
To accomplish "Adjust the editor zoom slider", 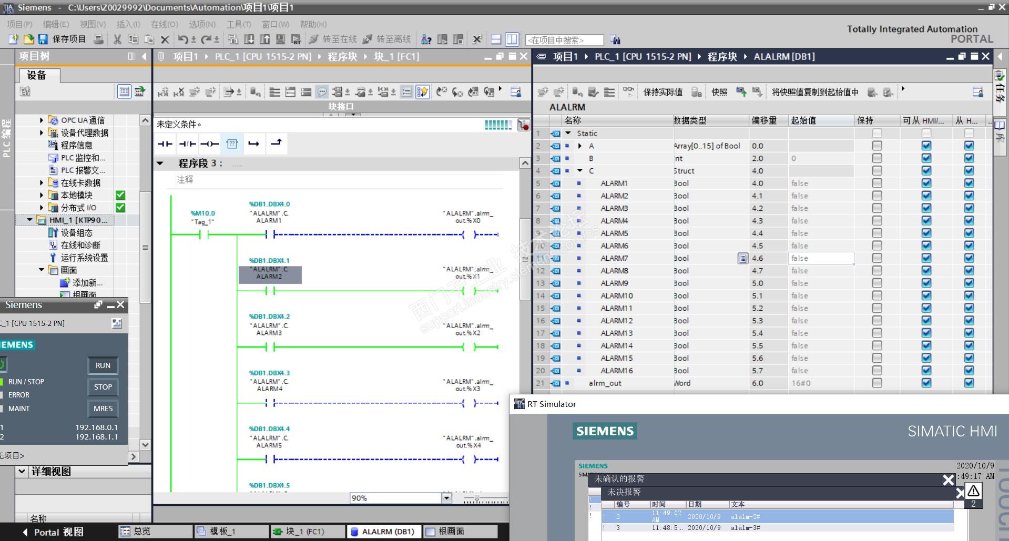I will pyautogui.click(x=477, y=498).
